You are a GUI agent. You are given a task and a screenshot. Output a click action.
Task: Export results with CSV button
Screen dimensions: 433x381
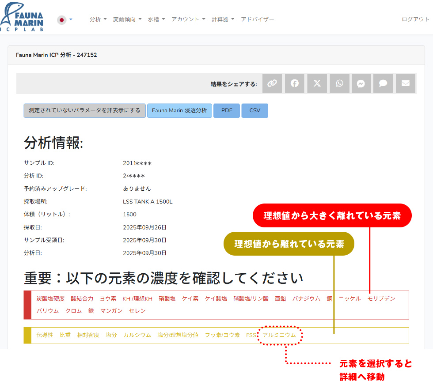point(254,110)
